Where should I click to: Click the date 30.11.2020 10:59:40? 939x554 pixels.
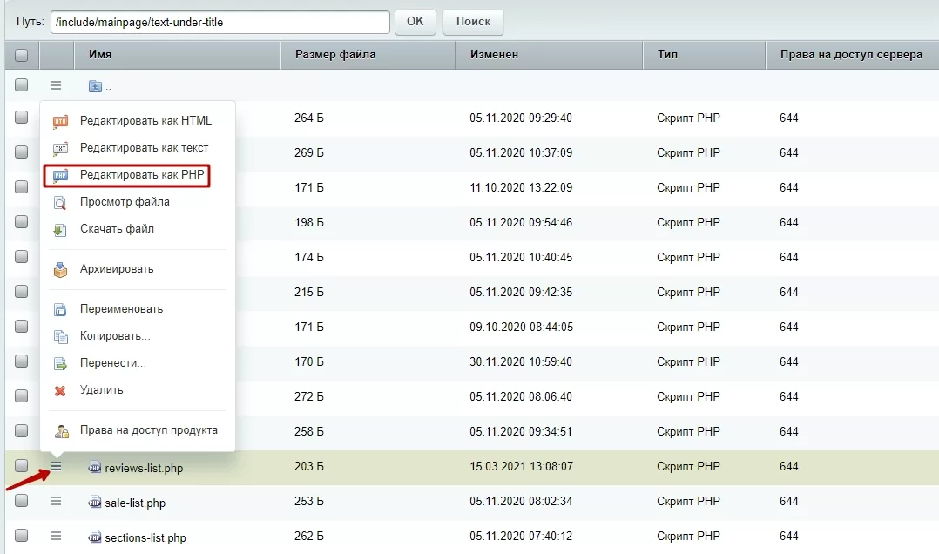pyautogui.click(x=521, y=361)
